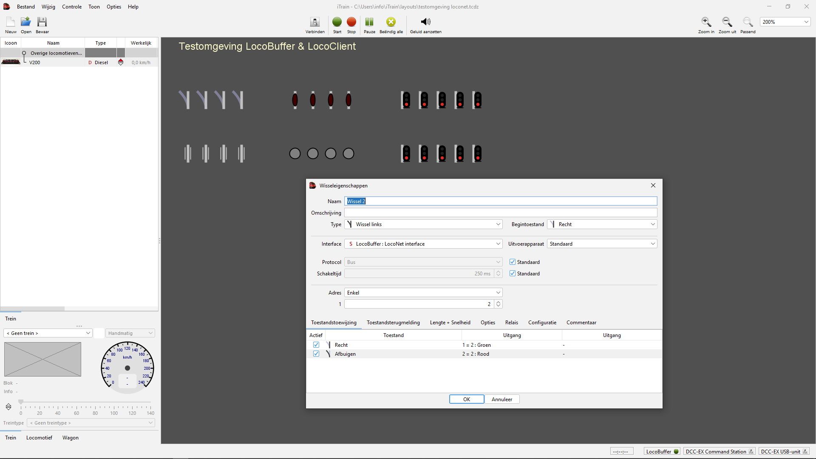Screen dimensions: 816x459
Task: Toggle Actief checkbox for Afbuigen state
Action: tap(316, 354)
